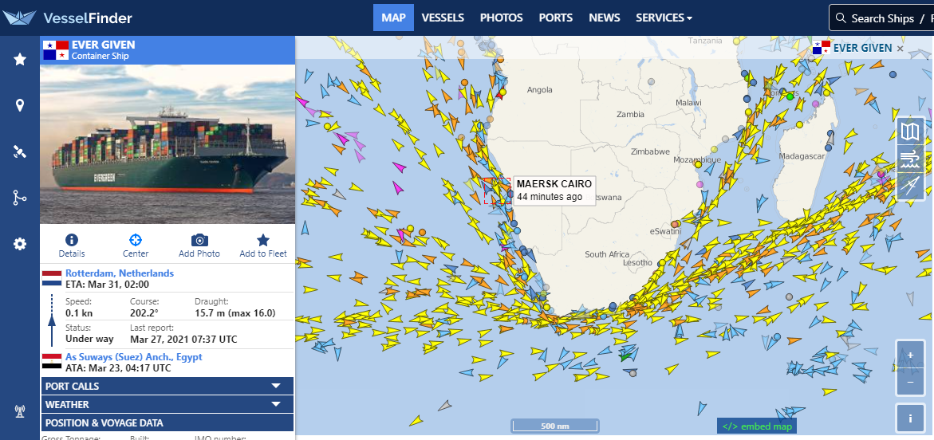Screen dimensions: 934x440
Task: Click the Ever Given ship photo
Action: click(x=167, y=143)
